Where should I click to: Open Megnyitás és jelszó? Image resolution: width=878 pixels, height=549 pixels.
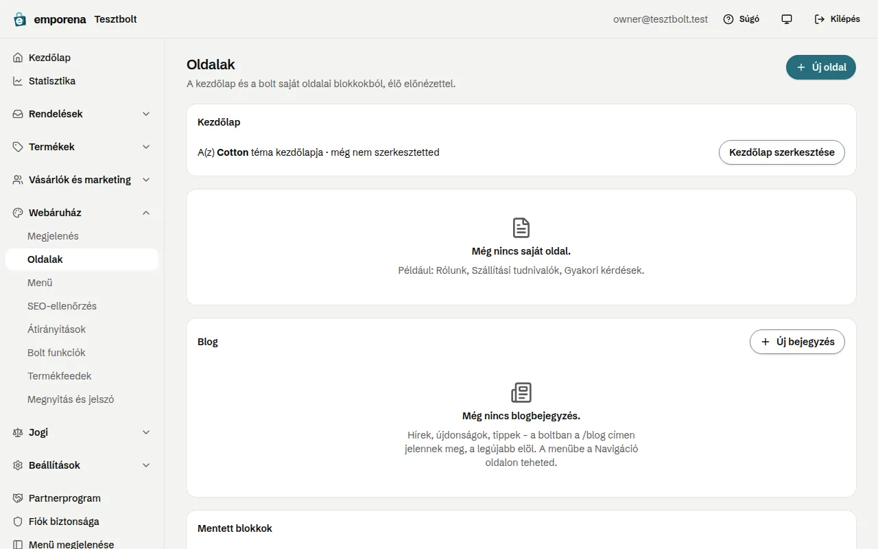click(82, 399)
